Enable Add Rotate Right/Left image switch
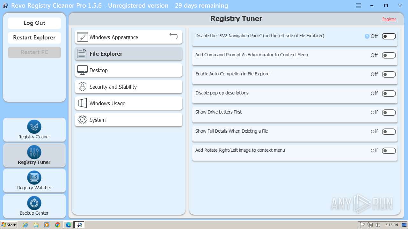 389,151
